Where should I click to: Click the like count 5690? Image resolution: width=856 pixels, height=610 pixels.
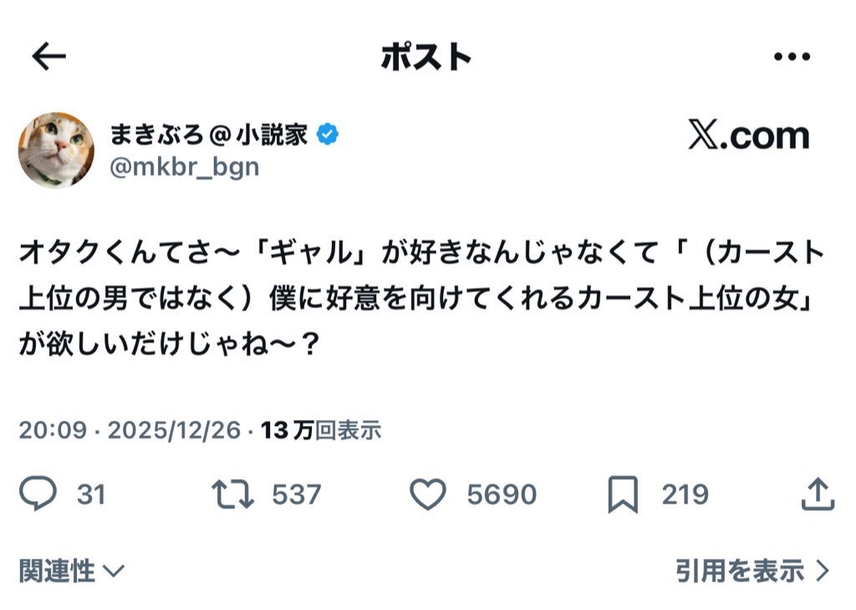501,495
